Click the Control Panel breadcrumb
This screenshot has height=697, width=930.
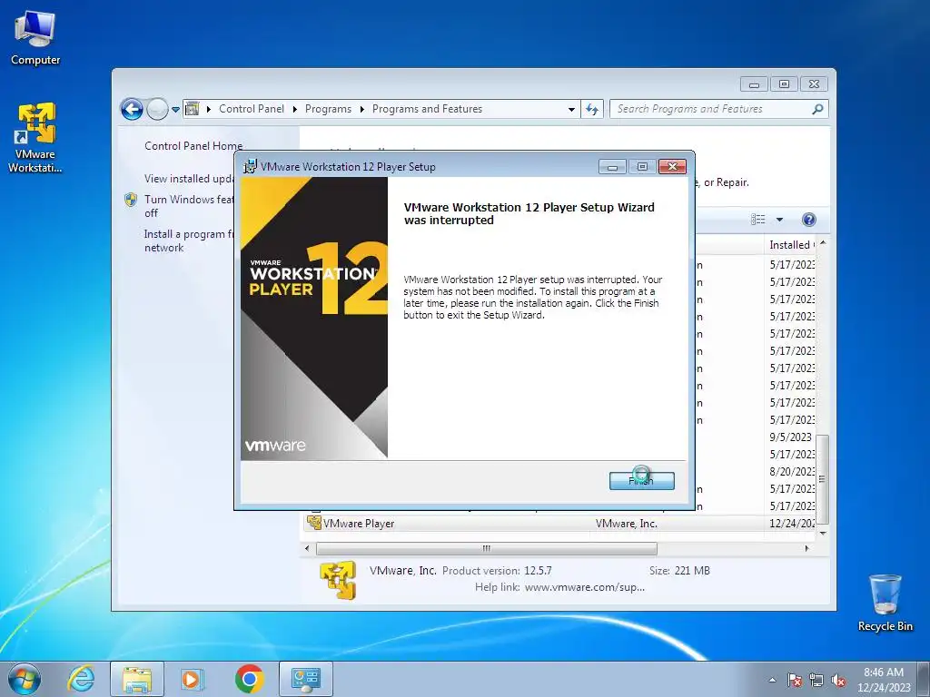point(252,109)
